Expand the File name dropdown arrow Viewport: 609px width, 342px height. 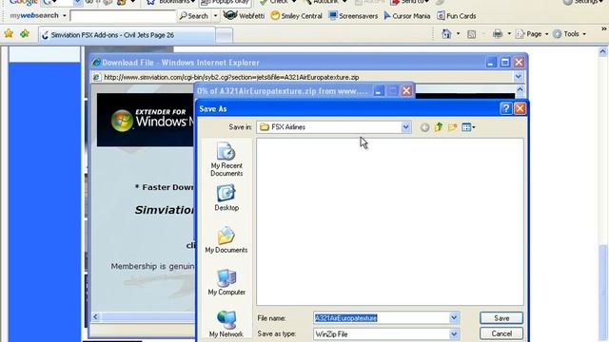point(454,318)
